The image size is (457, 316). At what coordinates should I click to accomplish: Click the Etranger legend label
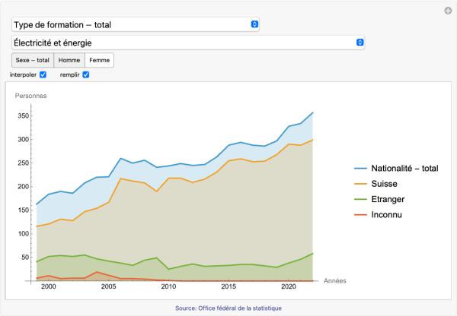[390, 199]
